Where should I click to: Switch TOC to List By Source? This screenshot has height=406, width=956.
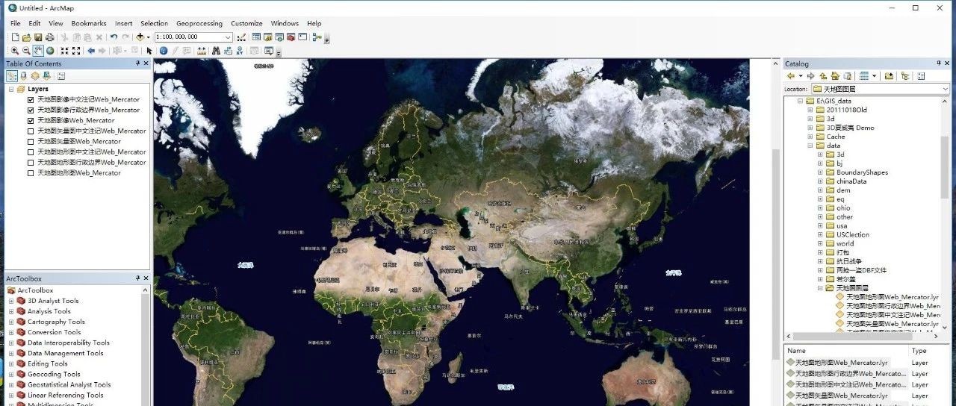click(x=23, y=75)
